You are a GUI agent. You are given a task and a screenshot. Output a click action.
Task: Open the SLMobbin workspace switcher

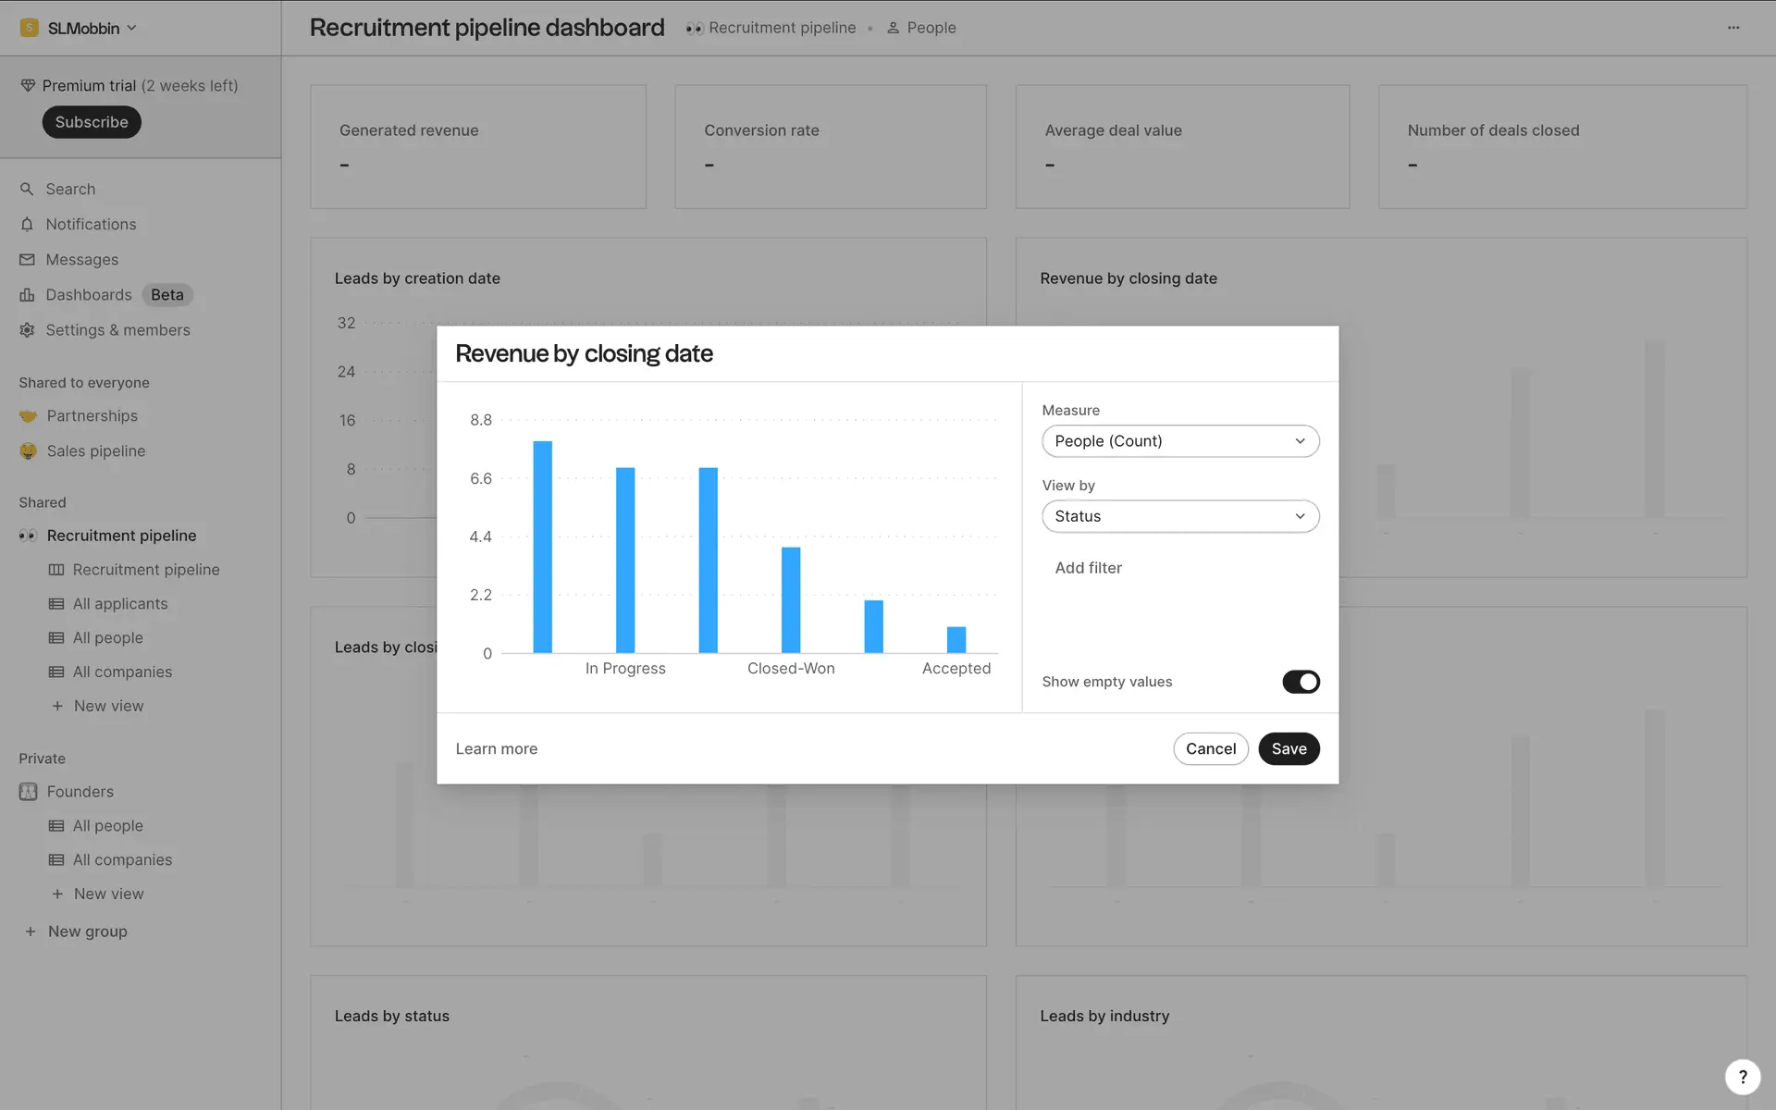[81, 28]
